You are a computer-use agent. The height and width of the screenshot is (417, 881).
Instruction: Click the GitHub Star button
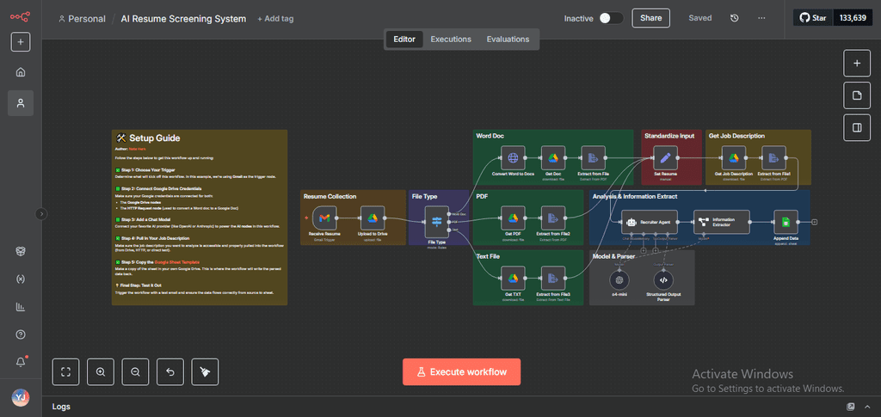tap(813, 18)
